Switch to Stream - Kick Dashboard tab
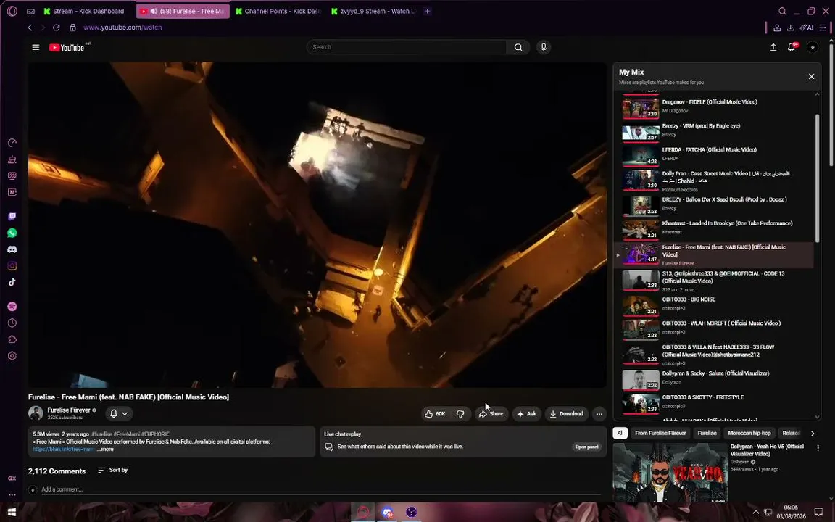 click(x=84, y=11)
